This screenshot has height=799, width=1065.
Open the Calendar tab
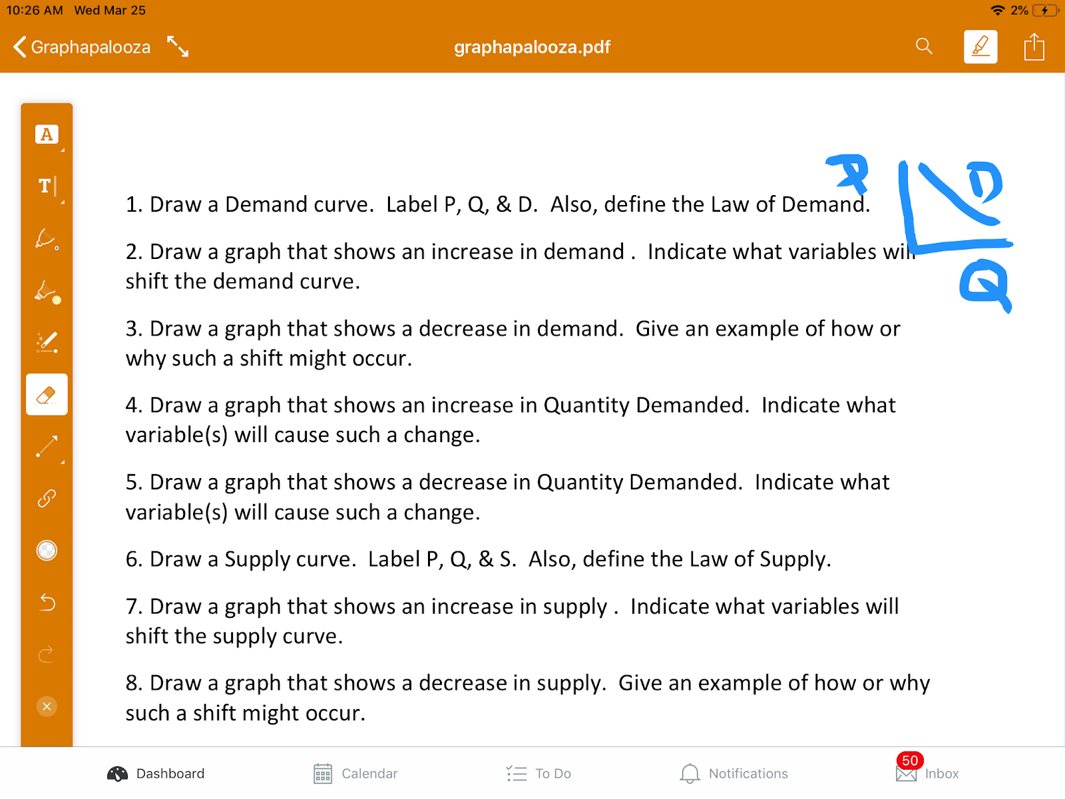(x=355, y=774)
